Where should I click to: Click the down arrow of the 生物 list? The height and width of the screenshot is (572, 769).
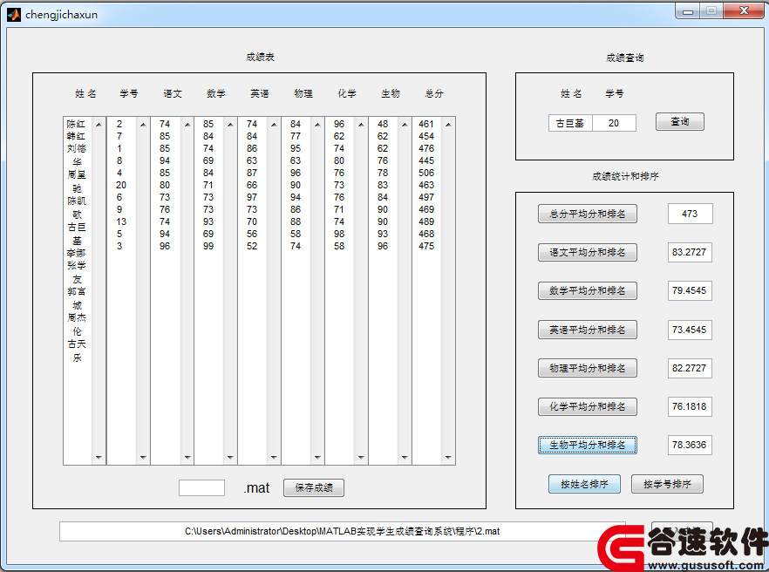click(x=405, y=457)
